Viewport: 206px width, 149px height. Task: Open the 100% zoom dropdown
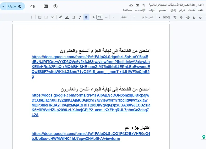(164, 17)
